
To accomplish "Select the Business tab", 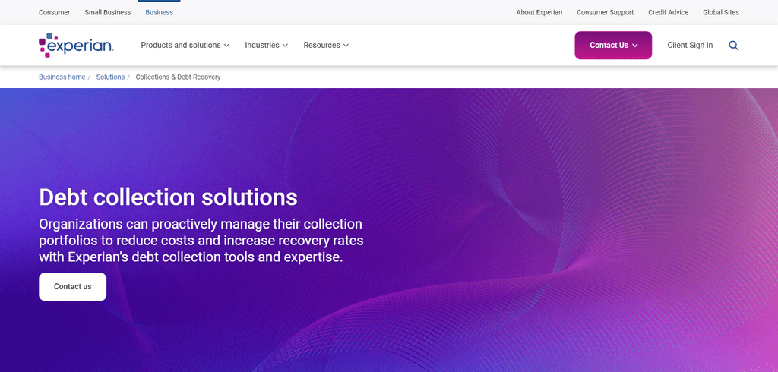I will (x=160, y=12).
